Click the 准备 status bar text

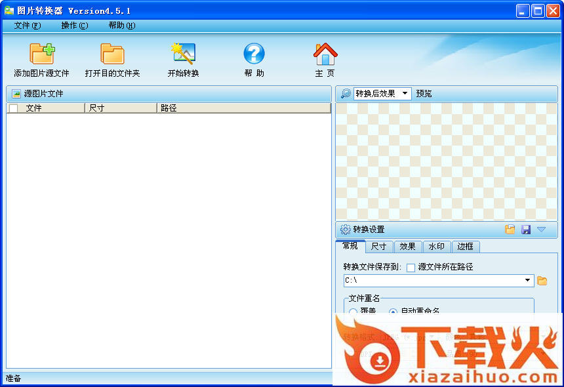(x=13, y=378)
